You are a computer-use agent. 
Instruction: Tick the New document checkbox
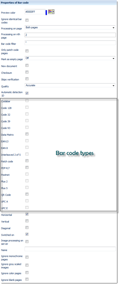[x=27, y=65]
